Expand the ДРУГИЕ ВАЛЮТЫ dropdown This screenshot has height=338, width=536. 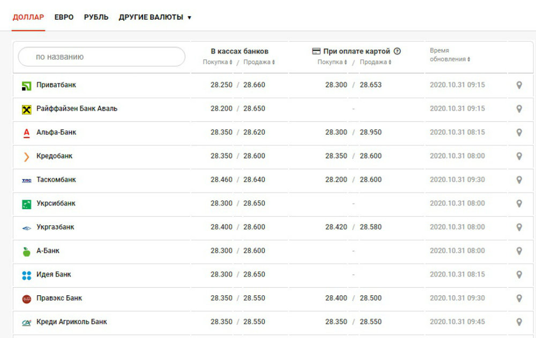pos(155,18)
